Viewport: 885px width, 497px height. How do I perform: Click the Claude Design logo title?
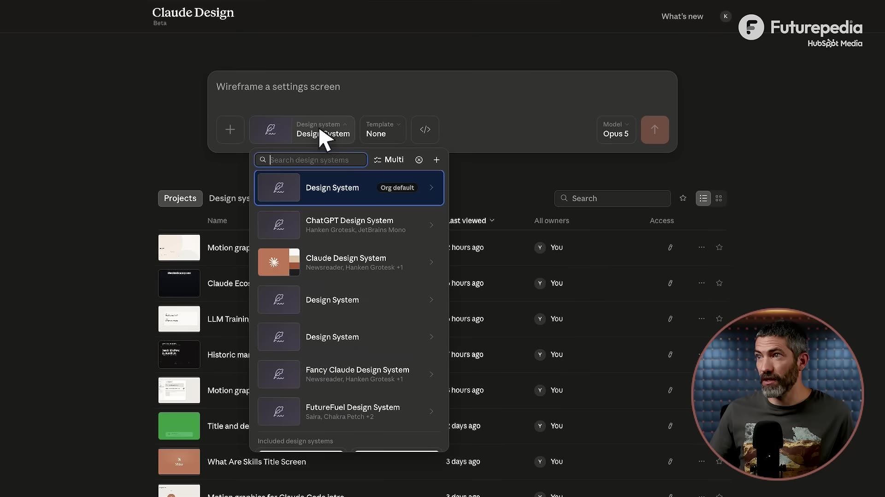point(193,13)
